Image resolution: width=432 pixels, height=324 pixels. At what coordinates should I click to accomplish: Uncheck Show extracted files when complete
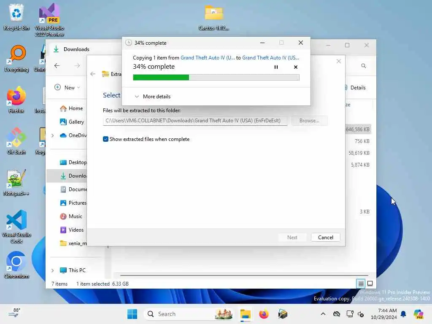[x=105, y=139]
